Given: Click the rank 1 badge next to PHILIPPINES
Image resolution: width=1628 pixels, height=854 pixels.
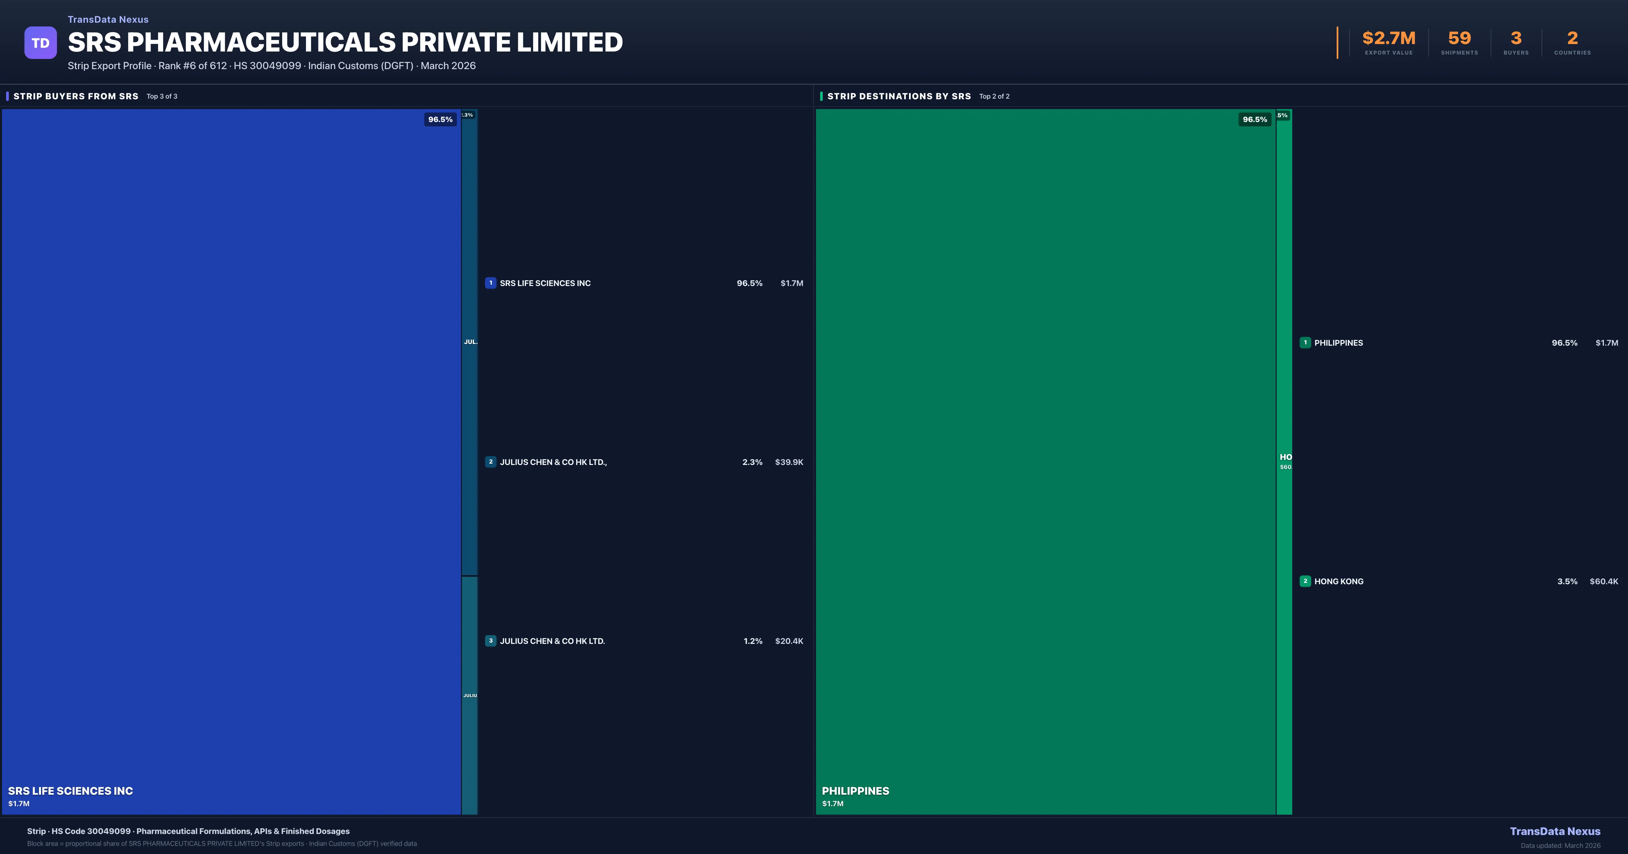Looking at the screenshot, I should click(1306, 343).
